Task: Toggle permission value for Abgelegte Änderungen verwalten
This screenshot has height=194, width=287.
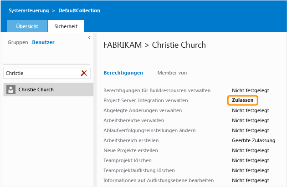Action: tap(250, 110)
